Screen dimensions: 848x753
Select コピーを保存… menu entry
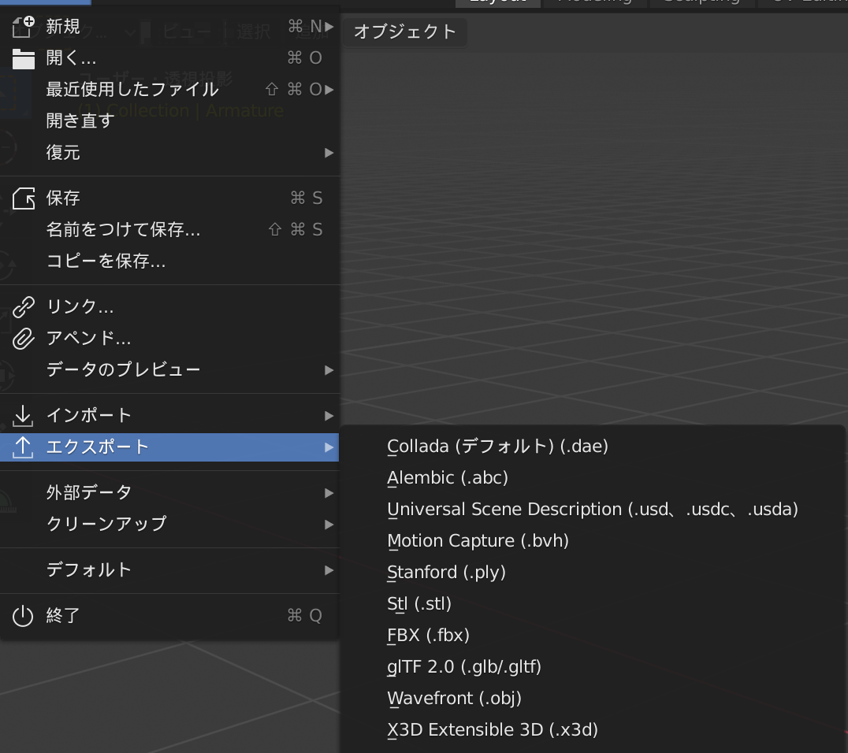point(169,261)
